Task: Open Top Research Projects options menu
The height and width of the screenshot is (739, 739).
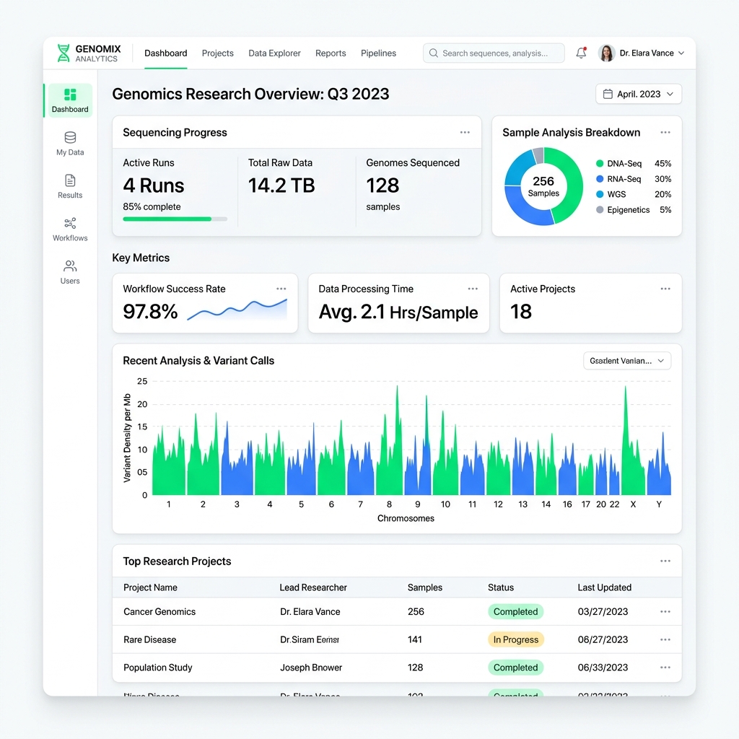Action: [x=665, y=561]
